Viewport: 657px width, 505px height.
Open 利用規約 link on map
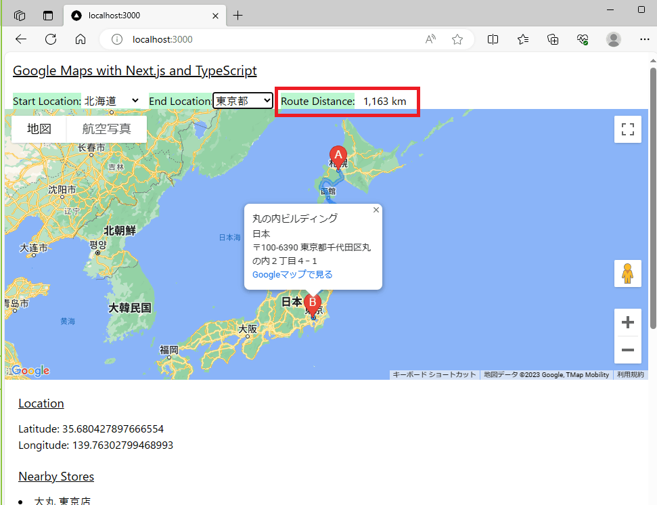[630, 374]
